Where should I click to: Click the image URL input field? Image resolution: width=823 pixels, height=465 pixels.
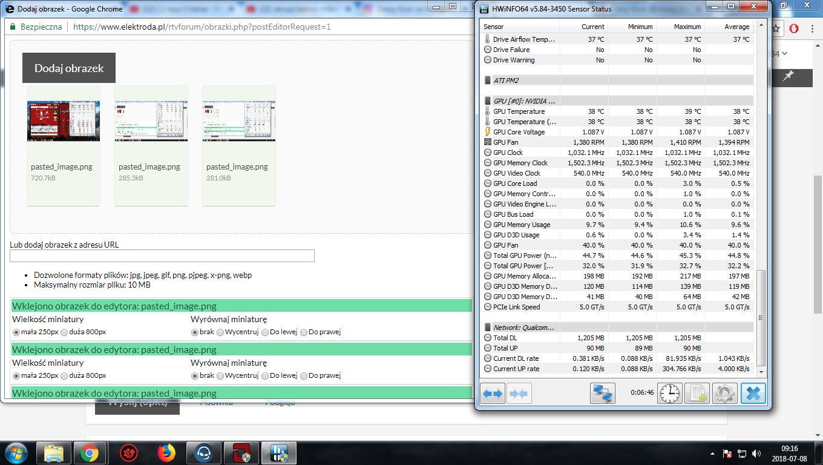tap(162, 256)
